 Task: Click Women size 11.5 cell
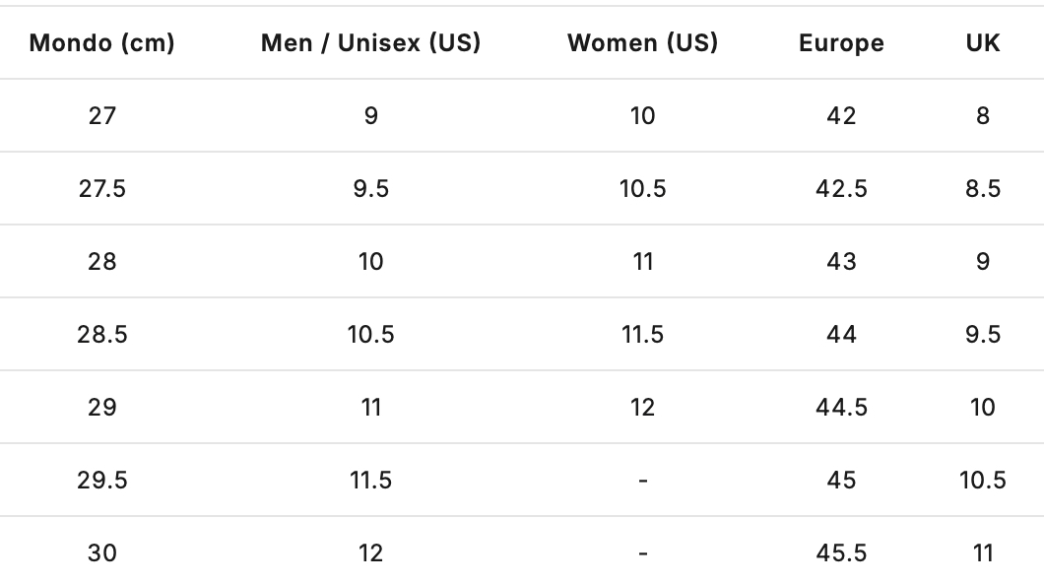[x=642, y=335]
